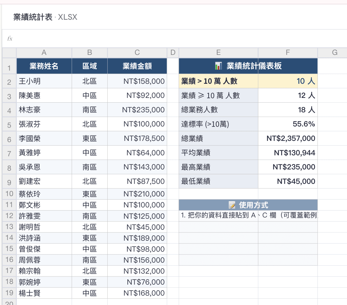Select the cell with 賴宗翰

tap(44, 271)
